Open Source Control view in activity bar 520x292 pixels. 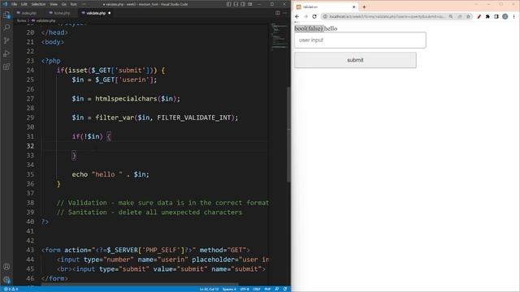(x=6, y=41)
